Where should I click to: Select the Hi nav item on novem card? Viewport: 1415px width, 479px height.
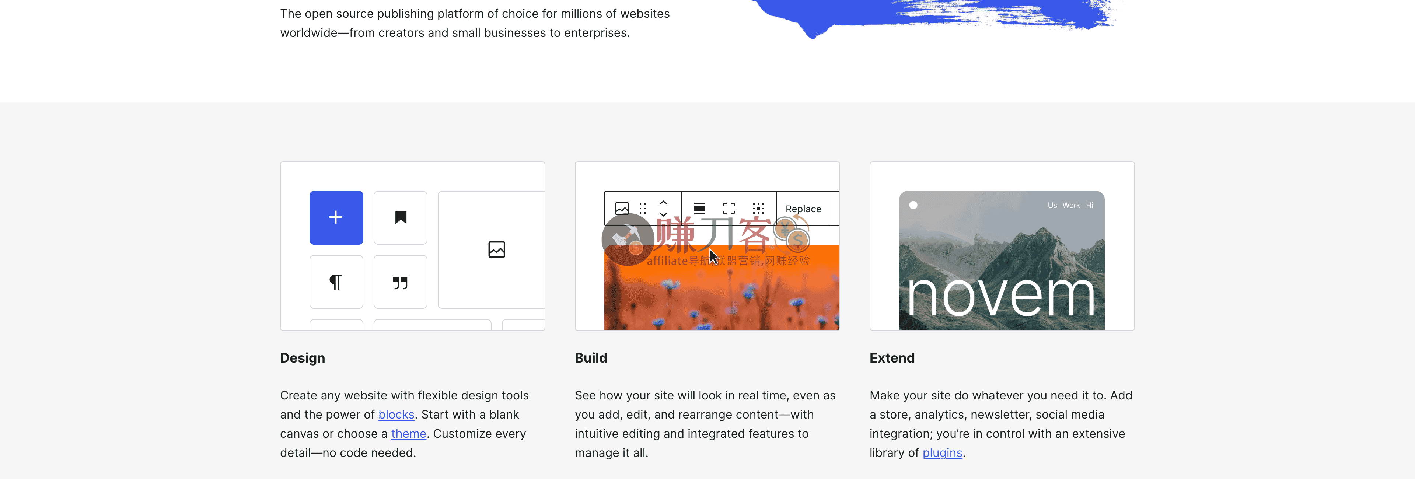point(1090,205)
